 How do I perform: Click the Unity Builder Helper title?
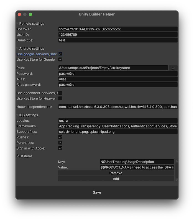point(97,14)
